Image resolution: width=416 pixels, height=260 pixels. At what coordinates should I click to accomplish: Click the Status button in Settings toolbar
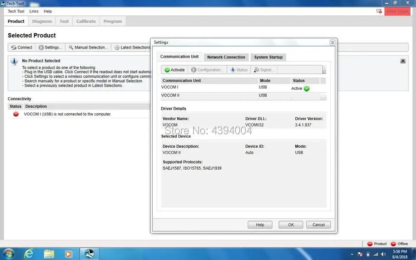click(x=239, y=70)
